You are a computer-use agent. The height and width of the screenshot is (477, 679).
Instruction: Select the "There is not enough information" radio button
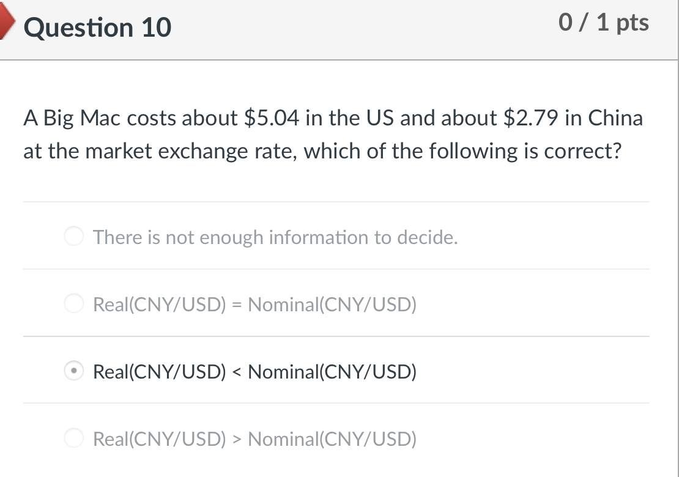(x=74, y=236)
